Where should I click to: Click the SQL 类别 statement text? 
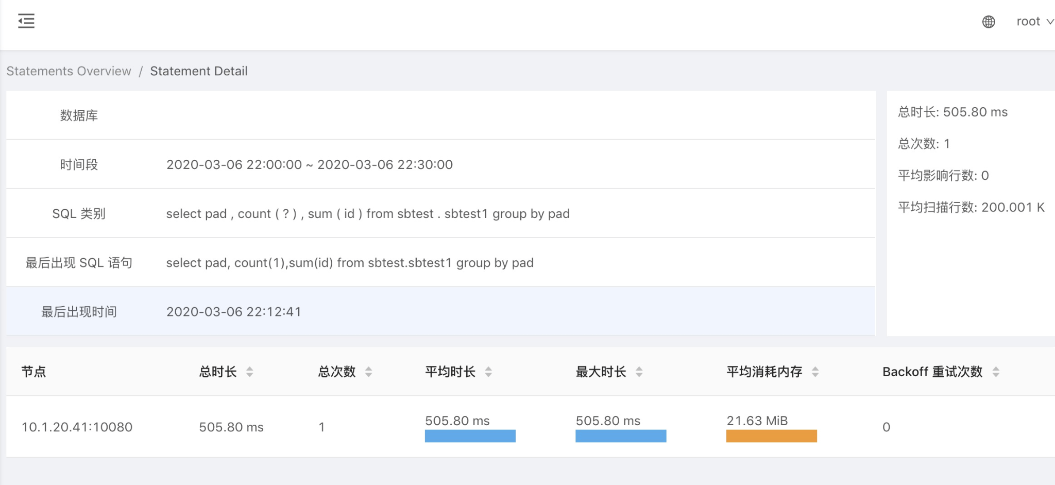coord(368,214)
